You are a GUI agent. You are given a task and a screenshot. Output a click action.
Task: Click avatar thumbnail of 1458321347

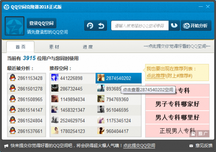[55, 109]
